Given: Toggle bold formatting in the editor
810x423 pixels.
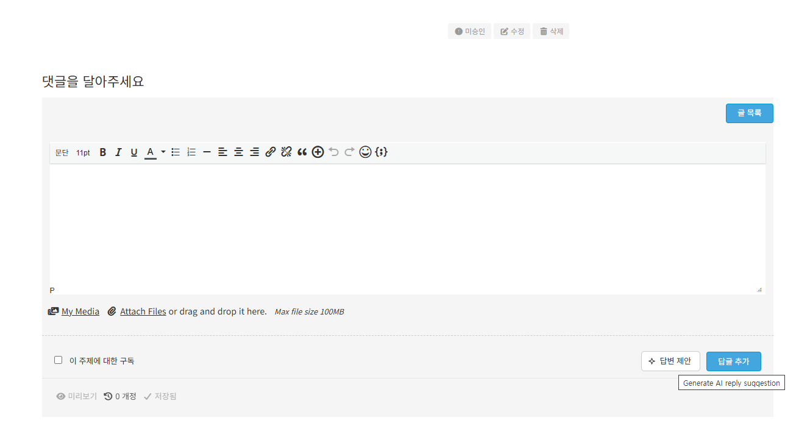Looking at the screenshot, I should coord(102,152).
